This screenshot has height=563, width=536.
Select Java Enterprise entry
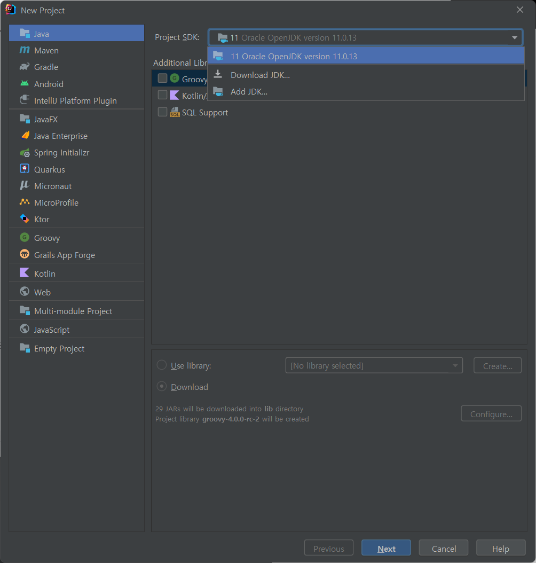tap(76, 136)
